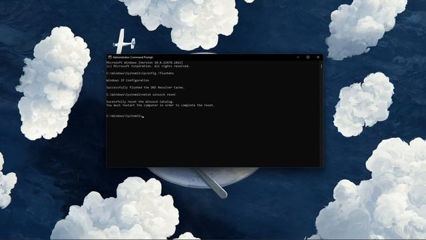Viewport: 426px width, 240px height.
Task: Open the Command Prompt system menu icon
Action: pyautogui.click(x=110, y=57)
